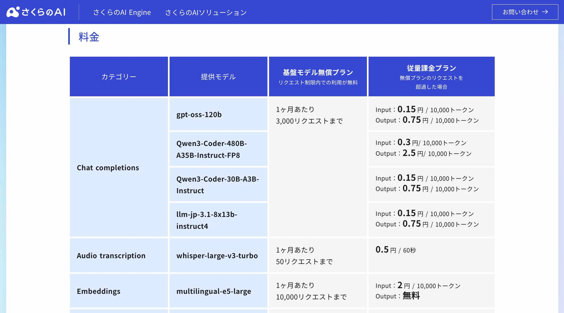Select the Qwen3-Coder-30B-A3B-Instruct model cell
The image size is (564, 313).
[x=218, y=185]
